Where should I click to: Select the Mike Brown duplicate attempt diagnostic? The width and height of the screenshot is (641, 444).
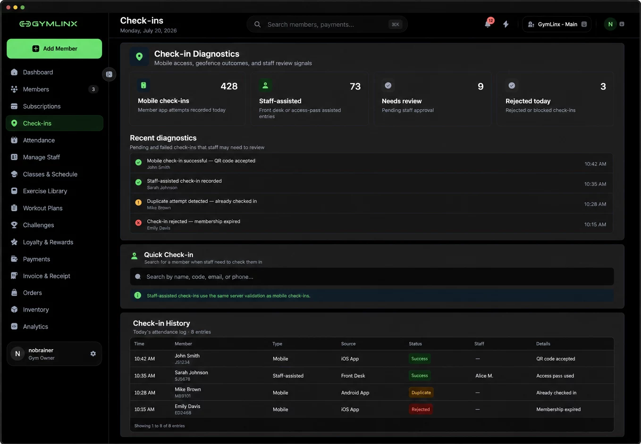click(x=371, y=204)
